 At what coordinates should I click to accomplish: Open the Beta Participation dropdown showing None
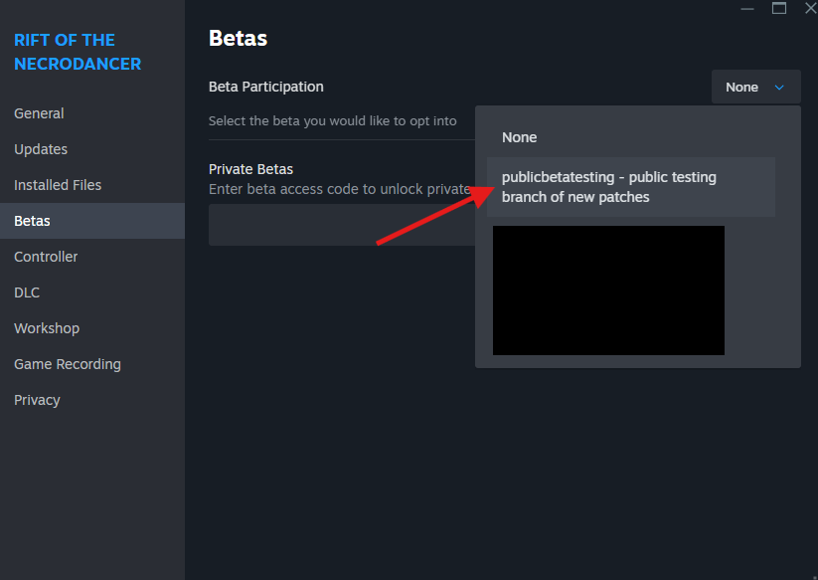tap(756, 87)
